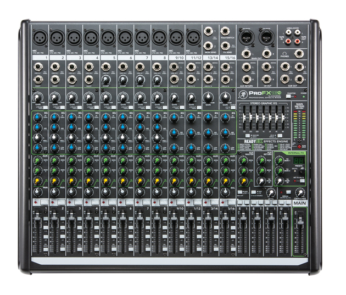Toggle Phantom power switch
Image resolution: width=346 pixels, height=295 pixels.
289,97
